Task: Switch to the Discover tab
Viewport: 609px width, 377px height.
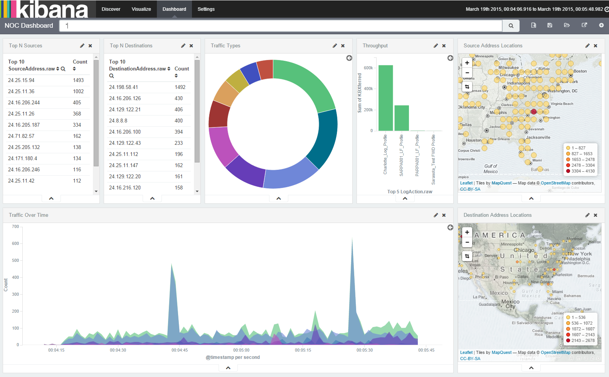Action: (x=111, y=9)
